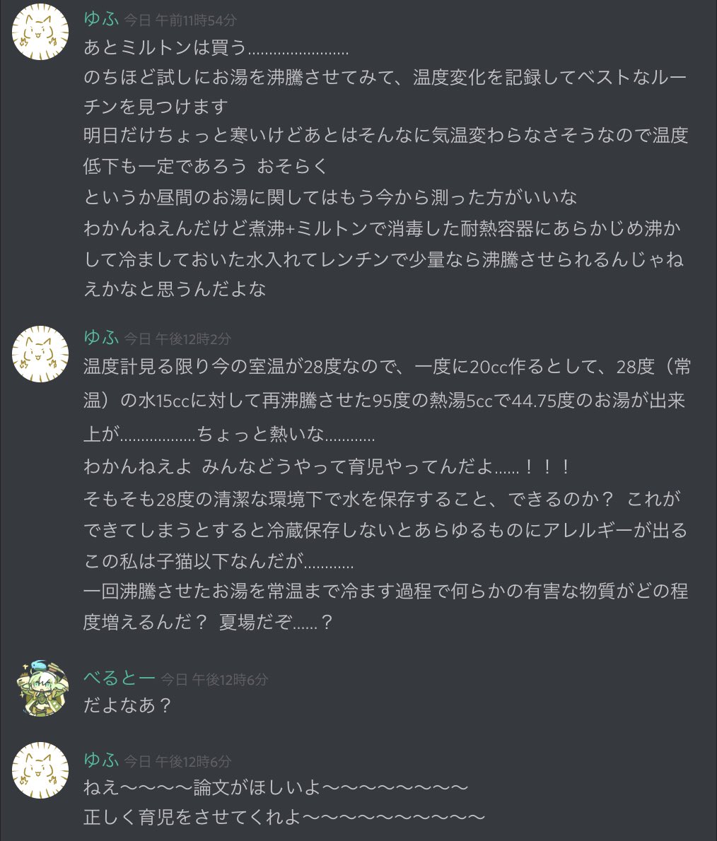Viewport: 717px width, 841px height.
Task: Click ゆふ's avatar on the last 午後12時6分 message
Action: tap(40, 770)
